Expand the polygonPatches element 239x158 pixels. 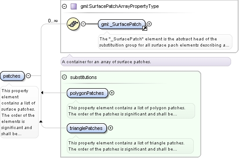(x=112, y=93)
